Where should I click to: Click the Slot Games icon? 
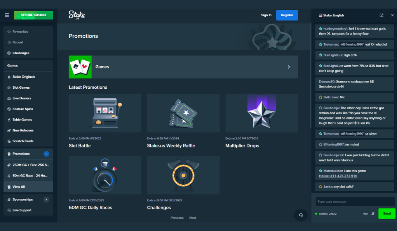tap(9, 87)
